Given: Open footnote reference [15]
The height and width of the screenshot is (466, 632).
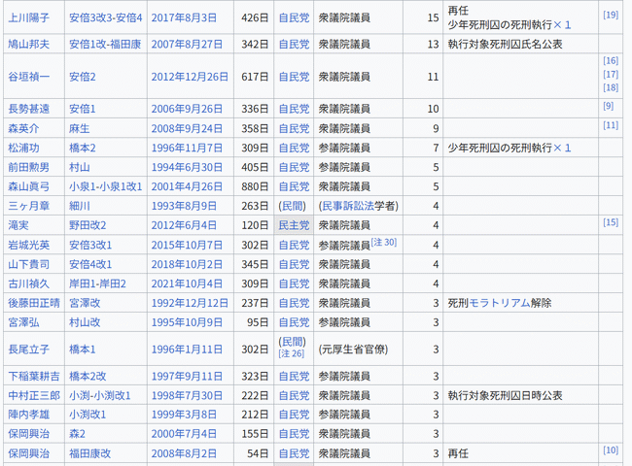Looking at the screenshot, I should 611,222.
